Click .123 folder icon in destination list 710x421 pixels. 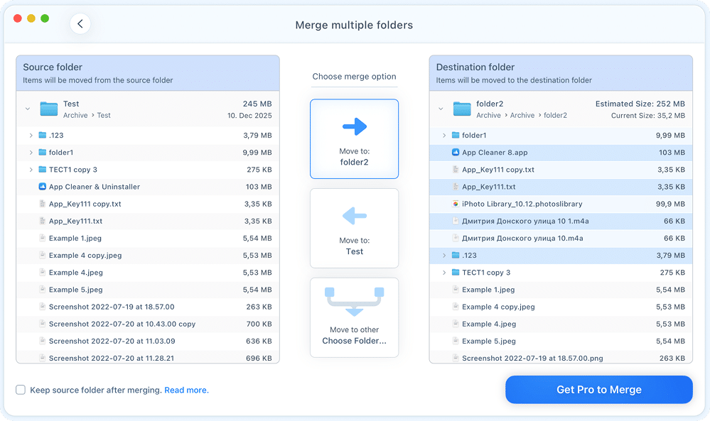456,256
